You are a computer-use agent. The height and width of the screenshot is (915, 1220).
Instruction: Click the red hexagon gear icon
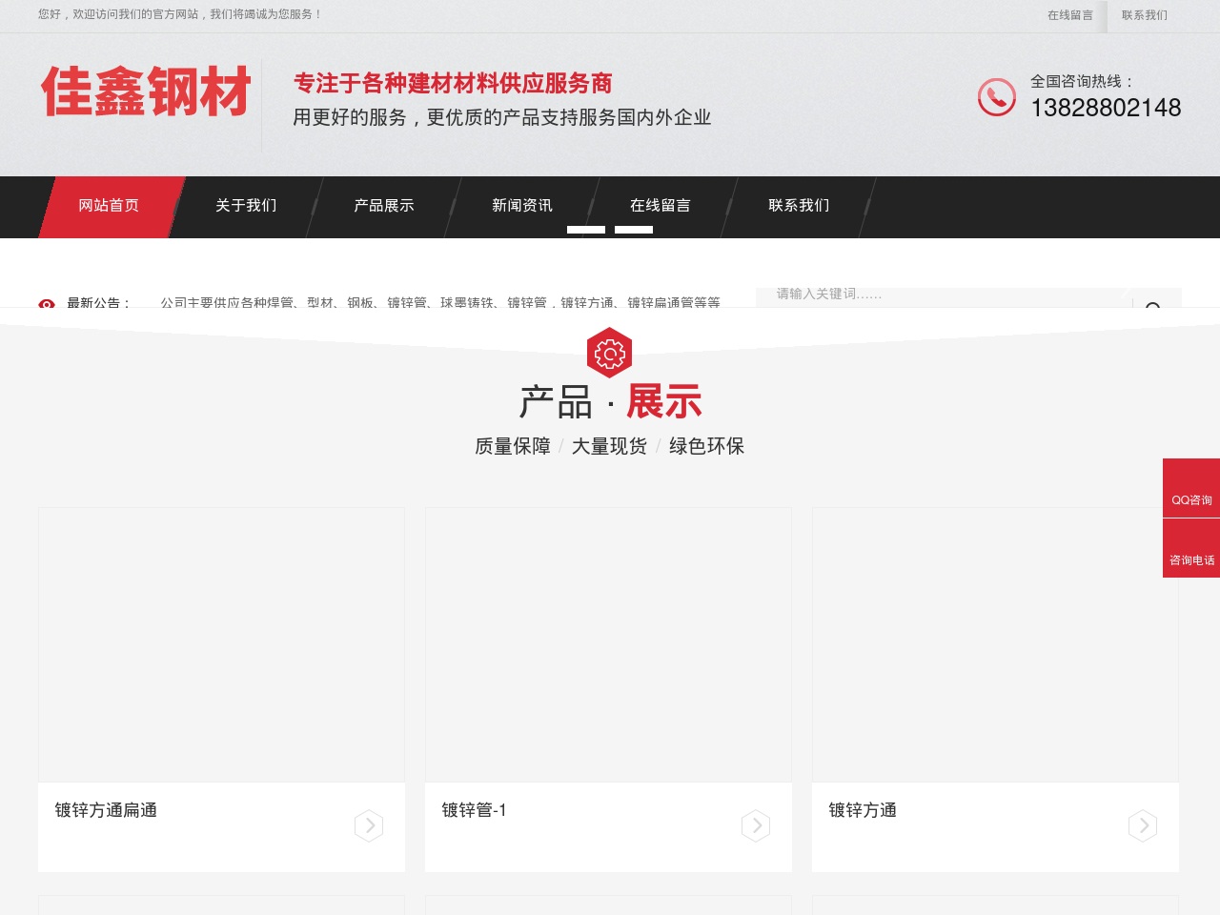[610, 353]
